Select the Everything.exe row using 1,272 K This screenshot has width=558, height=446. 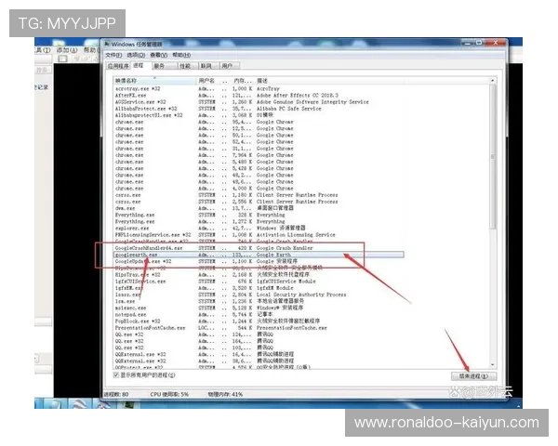tap(259, 221)
